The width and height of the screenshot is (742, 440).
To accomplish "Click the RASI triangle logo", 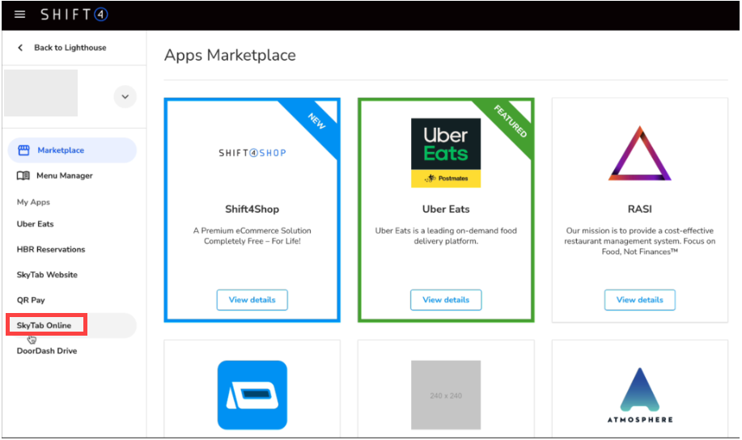I will pyautogui.click(x=640, y=154).
